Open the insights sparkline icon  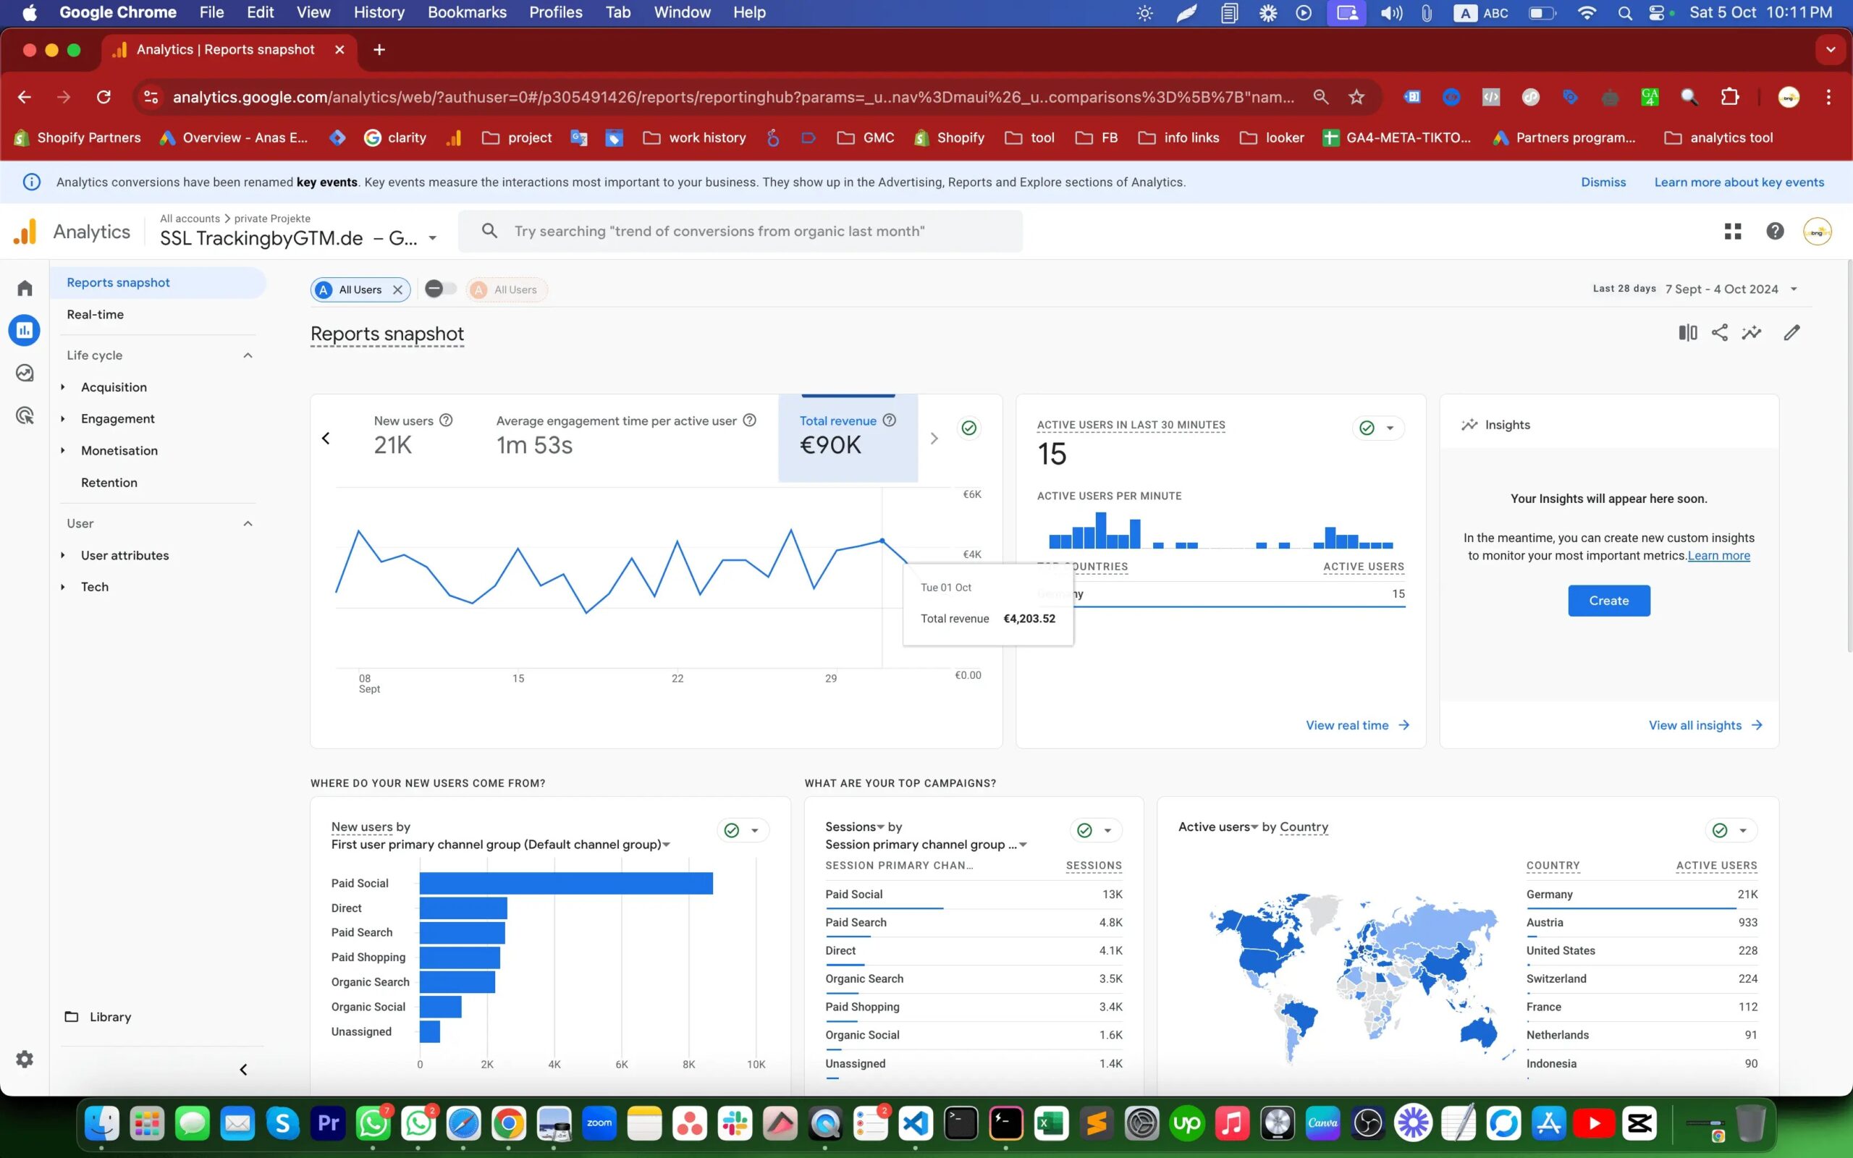[x=1752, y=332]
